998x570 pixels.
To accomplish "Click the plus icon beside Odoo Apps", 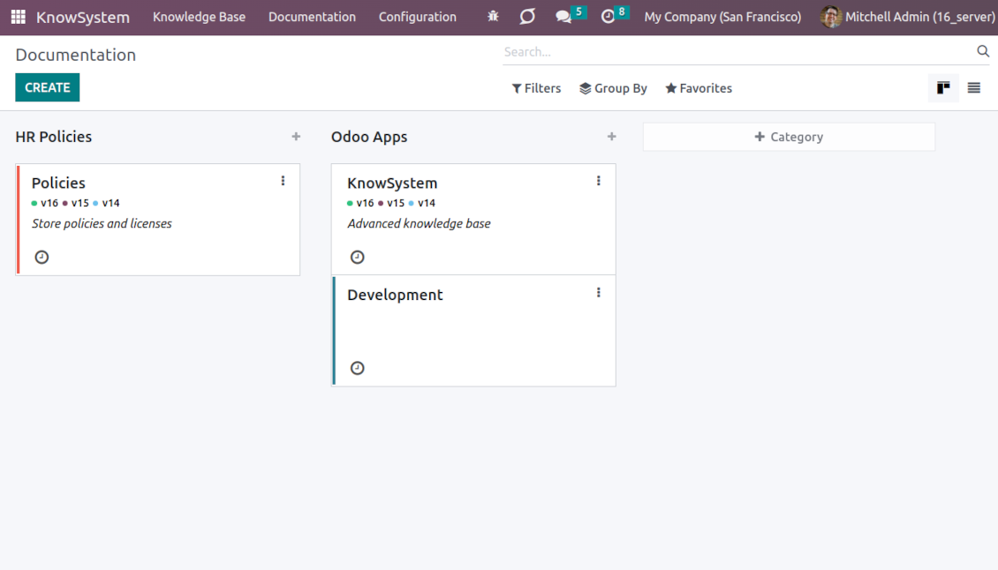I will pyautogui.click(x=611, y=137).
